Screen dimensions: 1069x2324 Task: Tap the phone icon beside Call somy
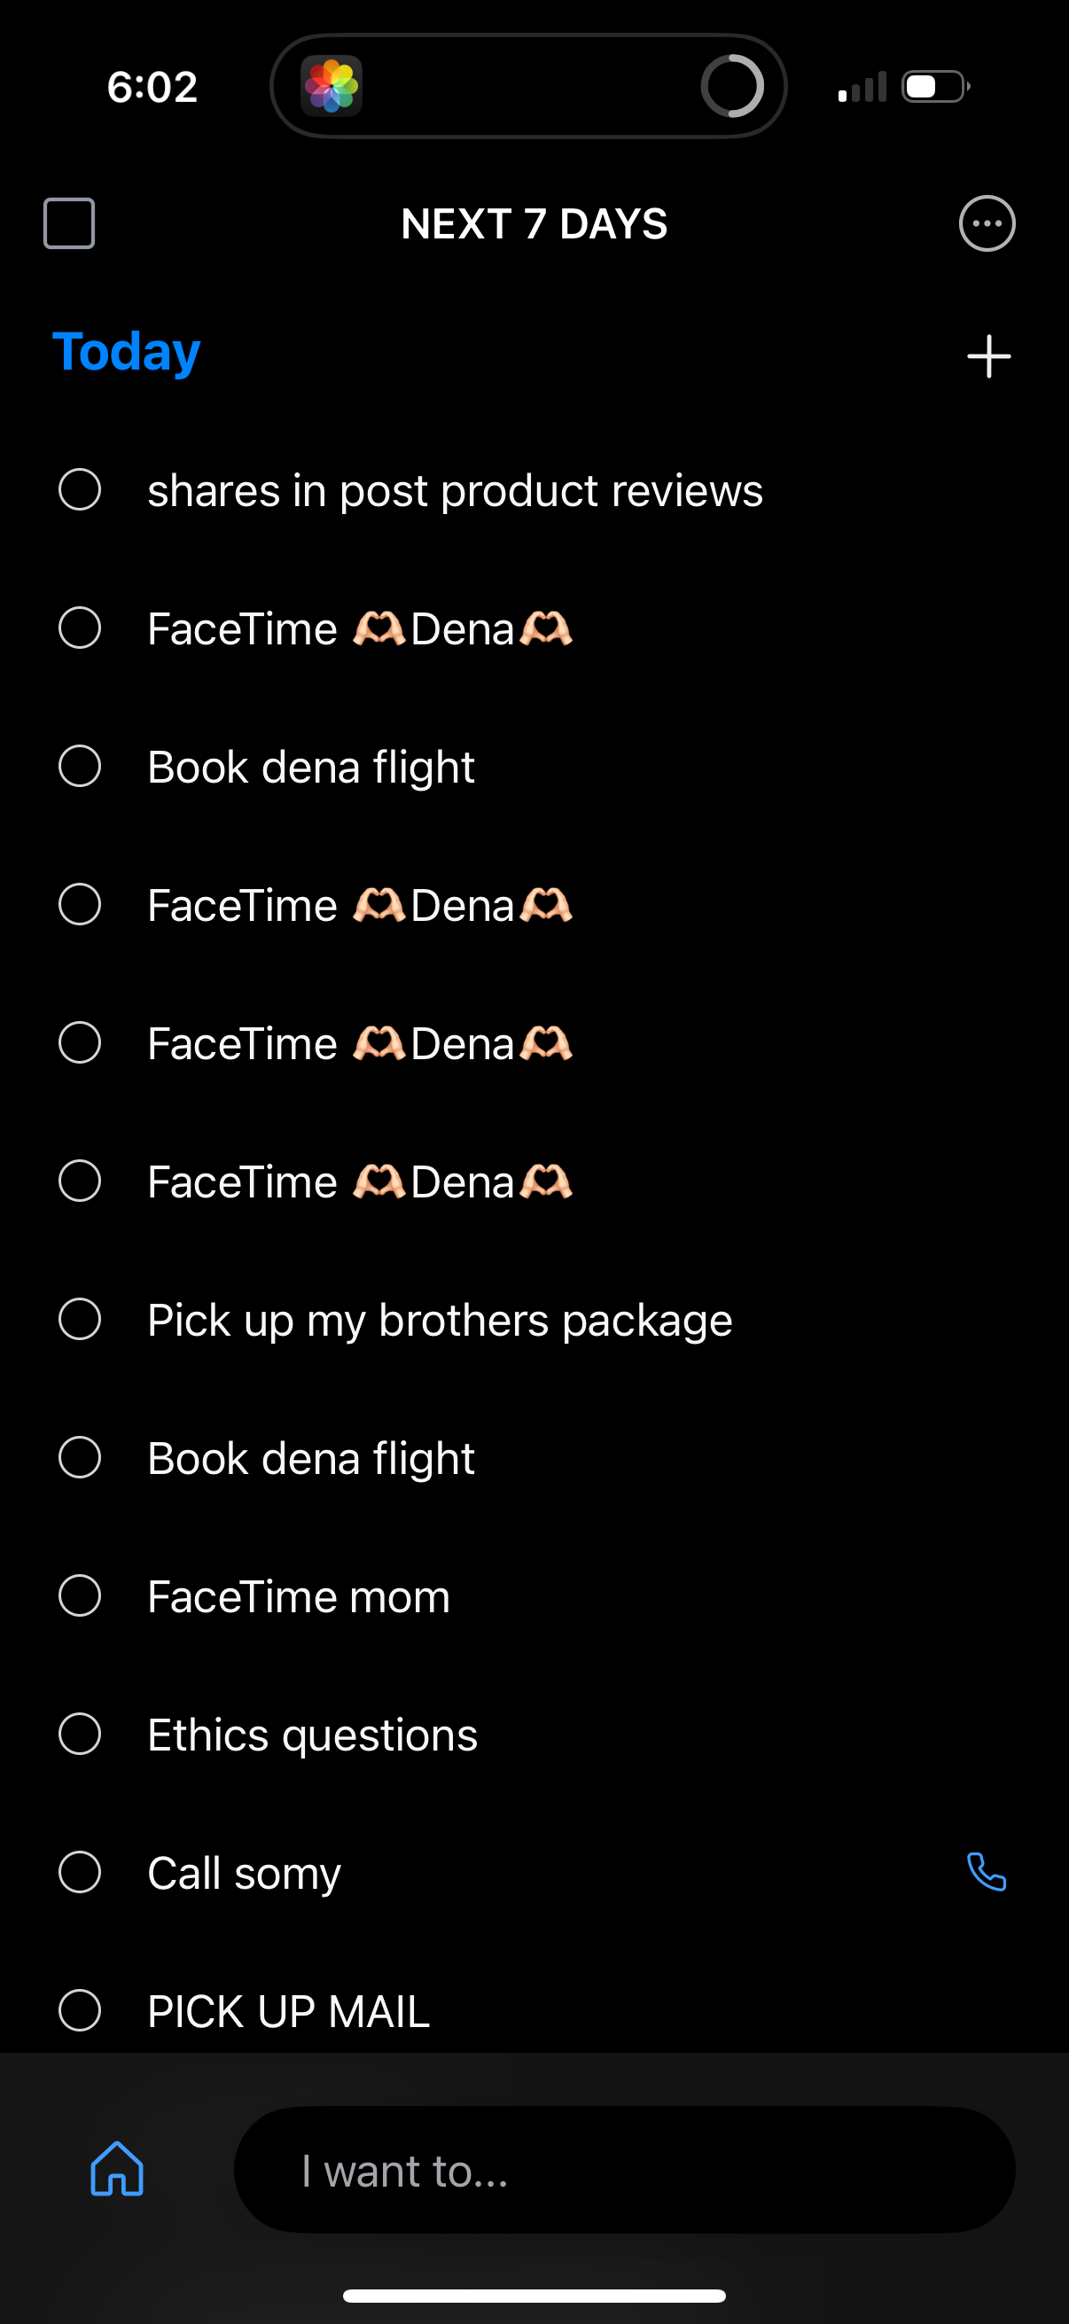pos(986,1872)
